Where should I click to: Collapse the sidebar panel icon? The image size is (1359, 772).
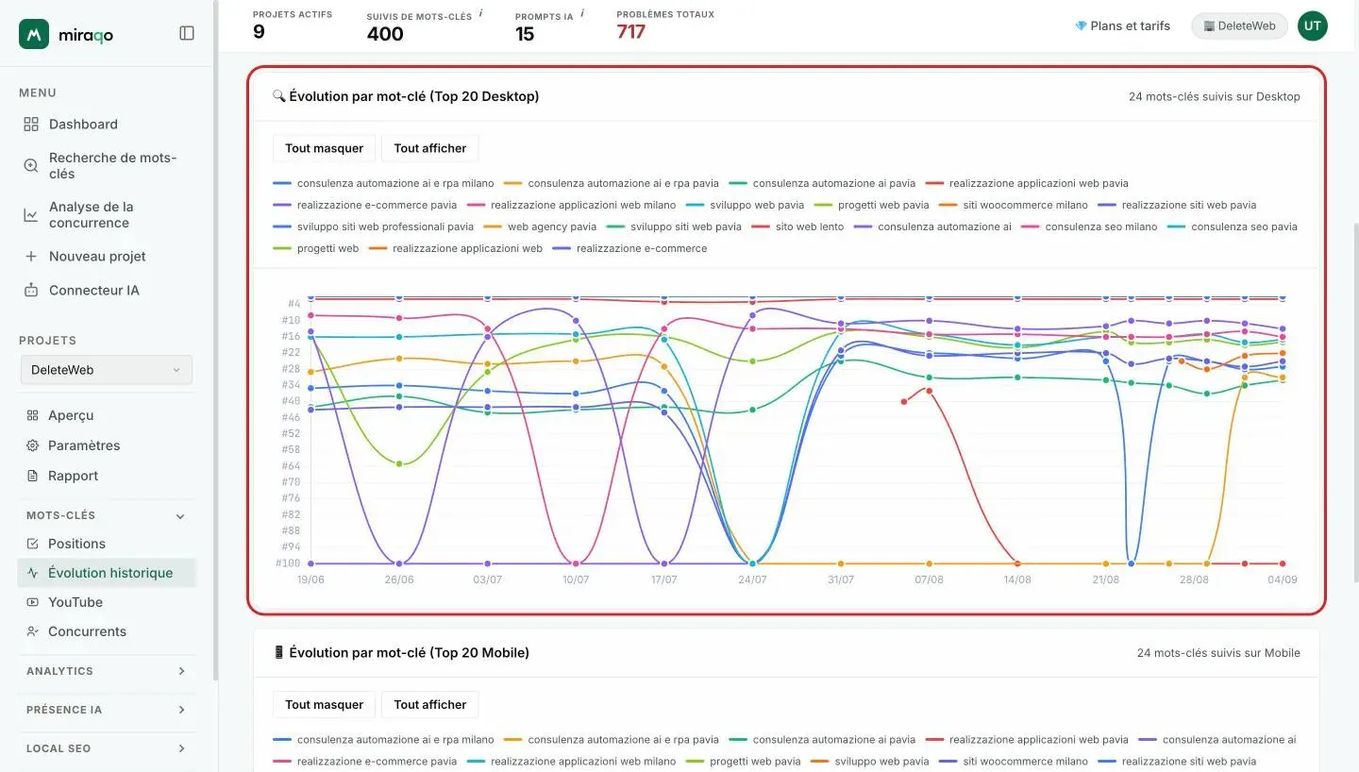coord(187,33)
